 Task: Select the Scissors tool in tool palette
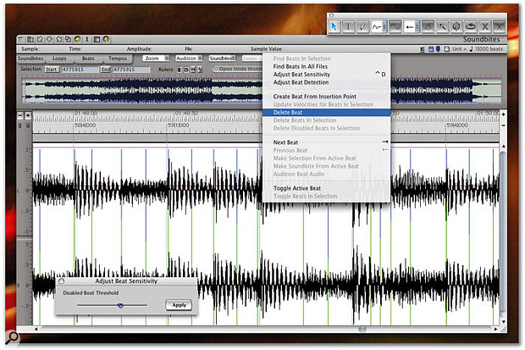pos(499,26)
